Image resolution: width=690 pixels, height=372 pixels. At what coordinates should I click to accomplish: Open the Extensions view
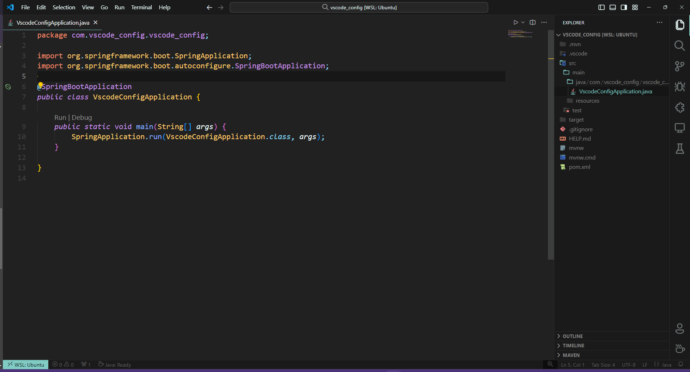[679, 107]
